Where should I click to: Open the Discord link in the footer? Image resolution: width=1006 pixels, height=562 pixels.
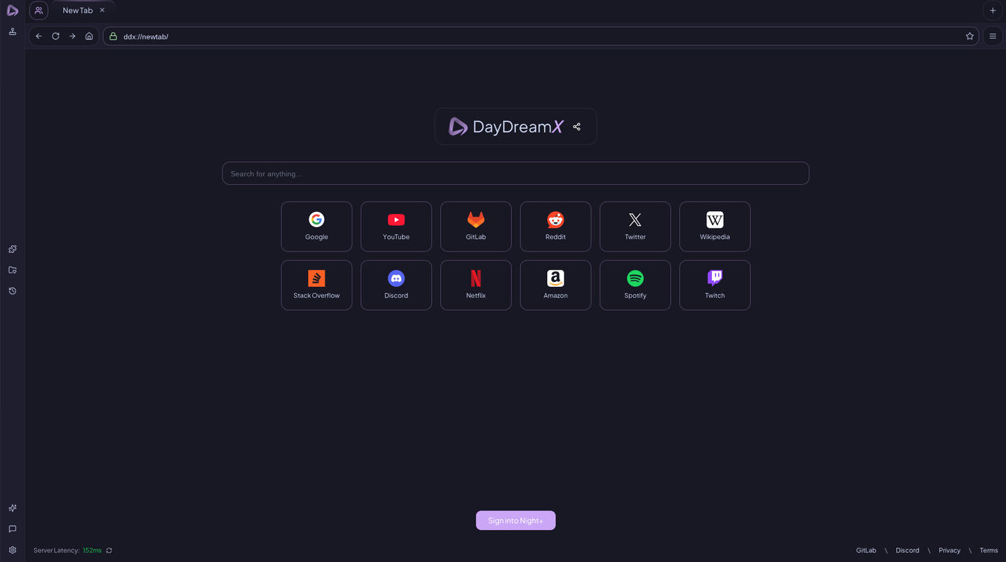click(907, 550)
